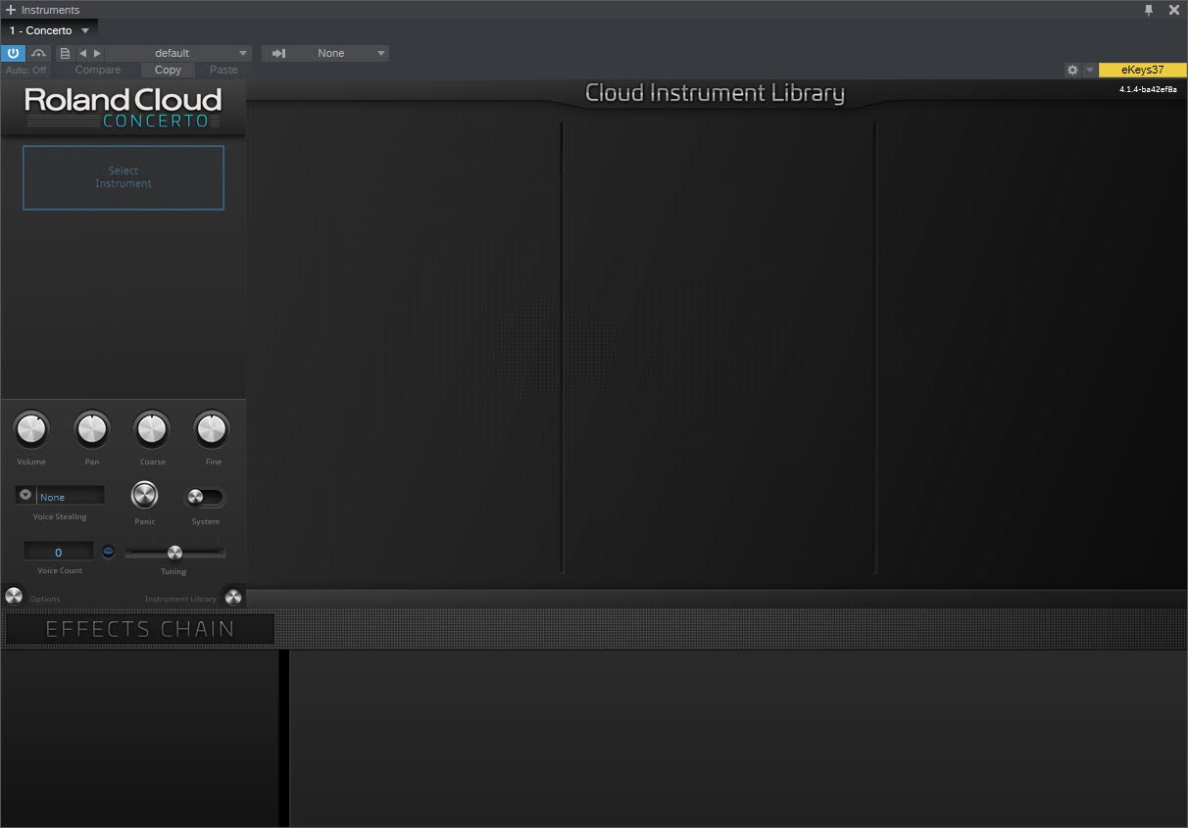1188x828 pixels.
Task: Click the Pan knob
Action: tap(92, 429)
